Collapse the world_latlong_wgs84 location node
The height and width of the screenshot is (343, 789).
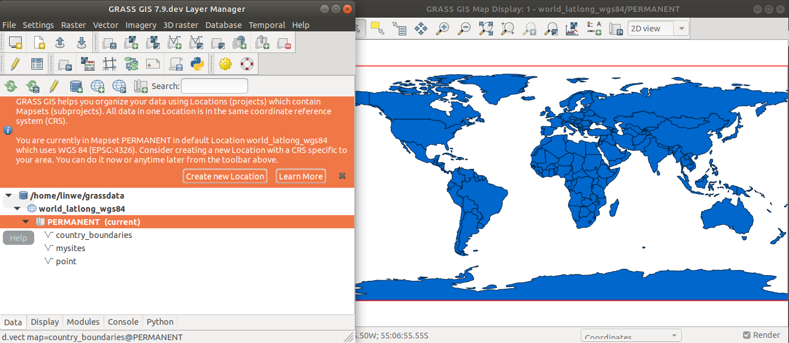[x=17, y=209]
